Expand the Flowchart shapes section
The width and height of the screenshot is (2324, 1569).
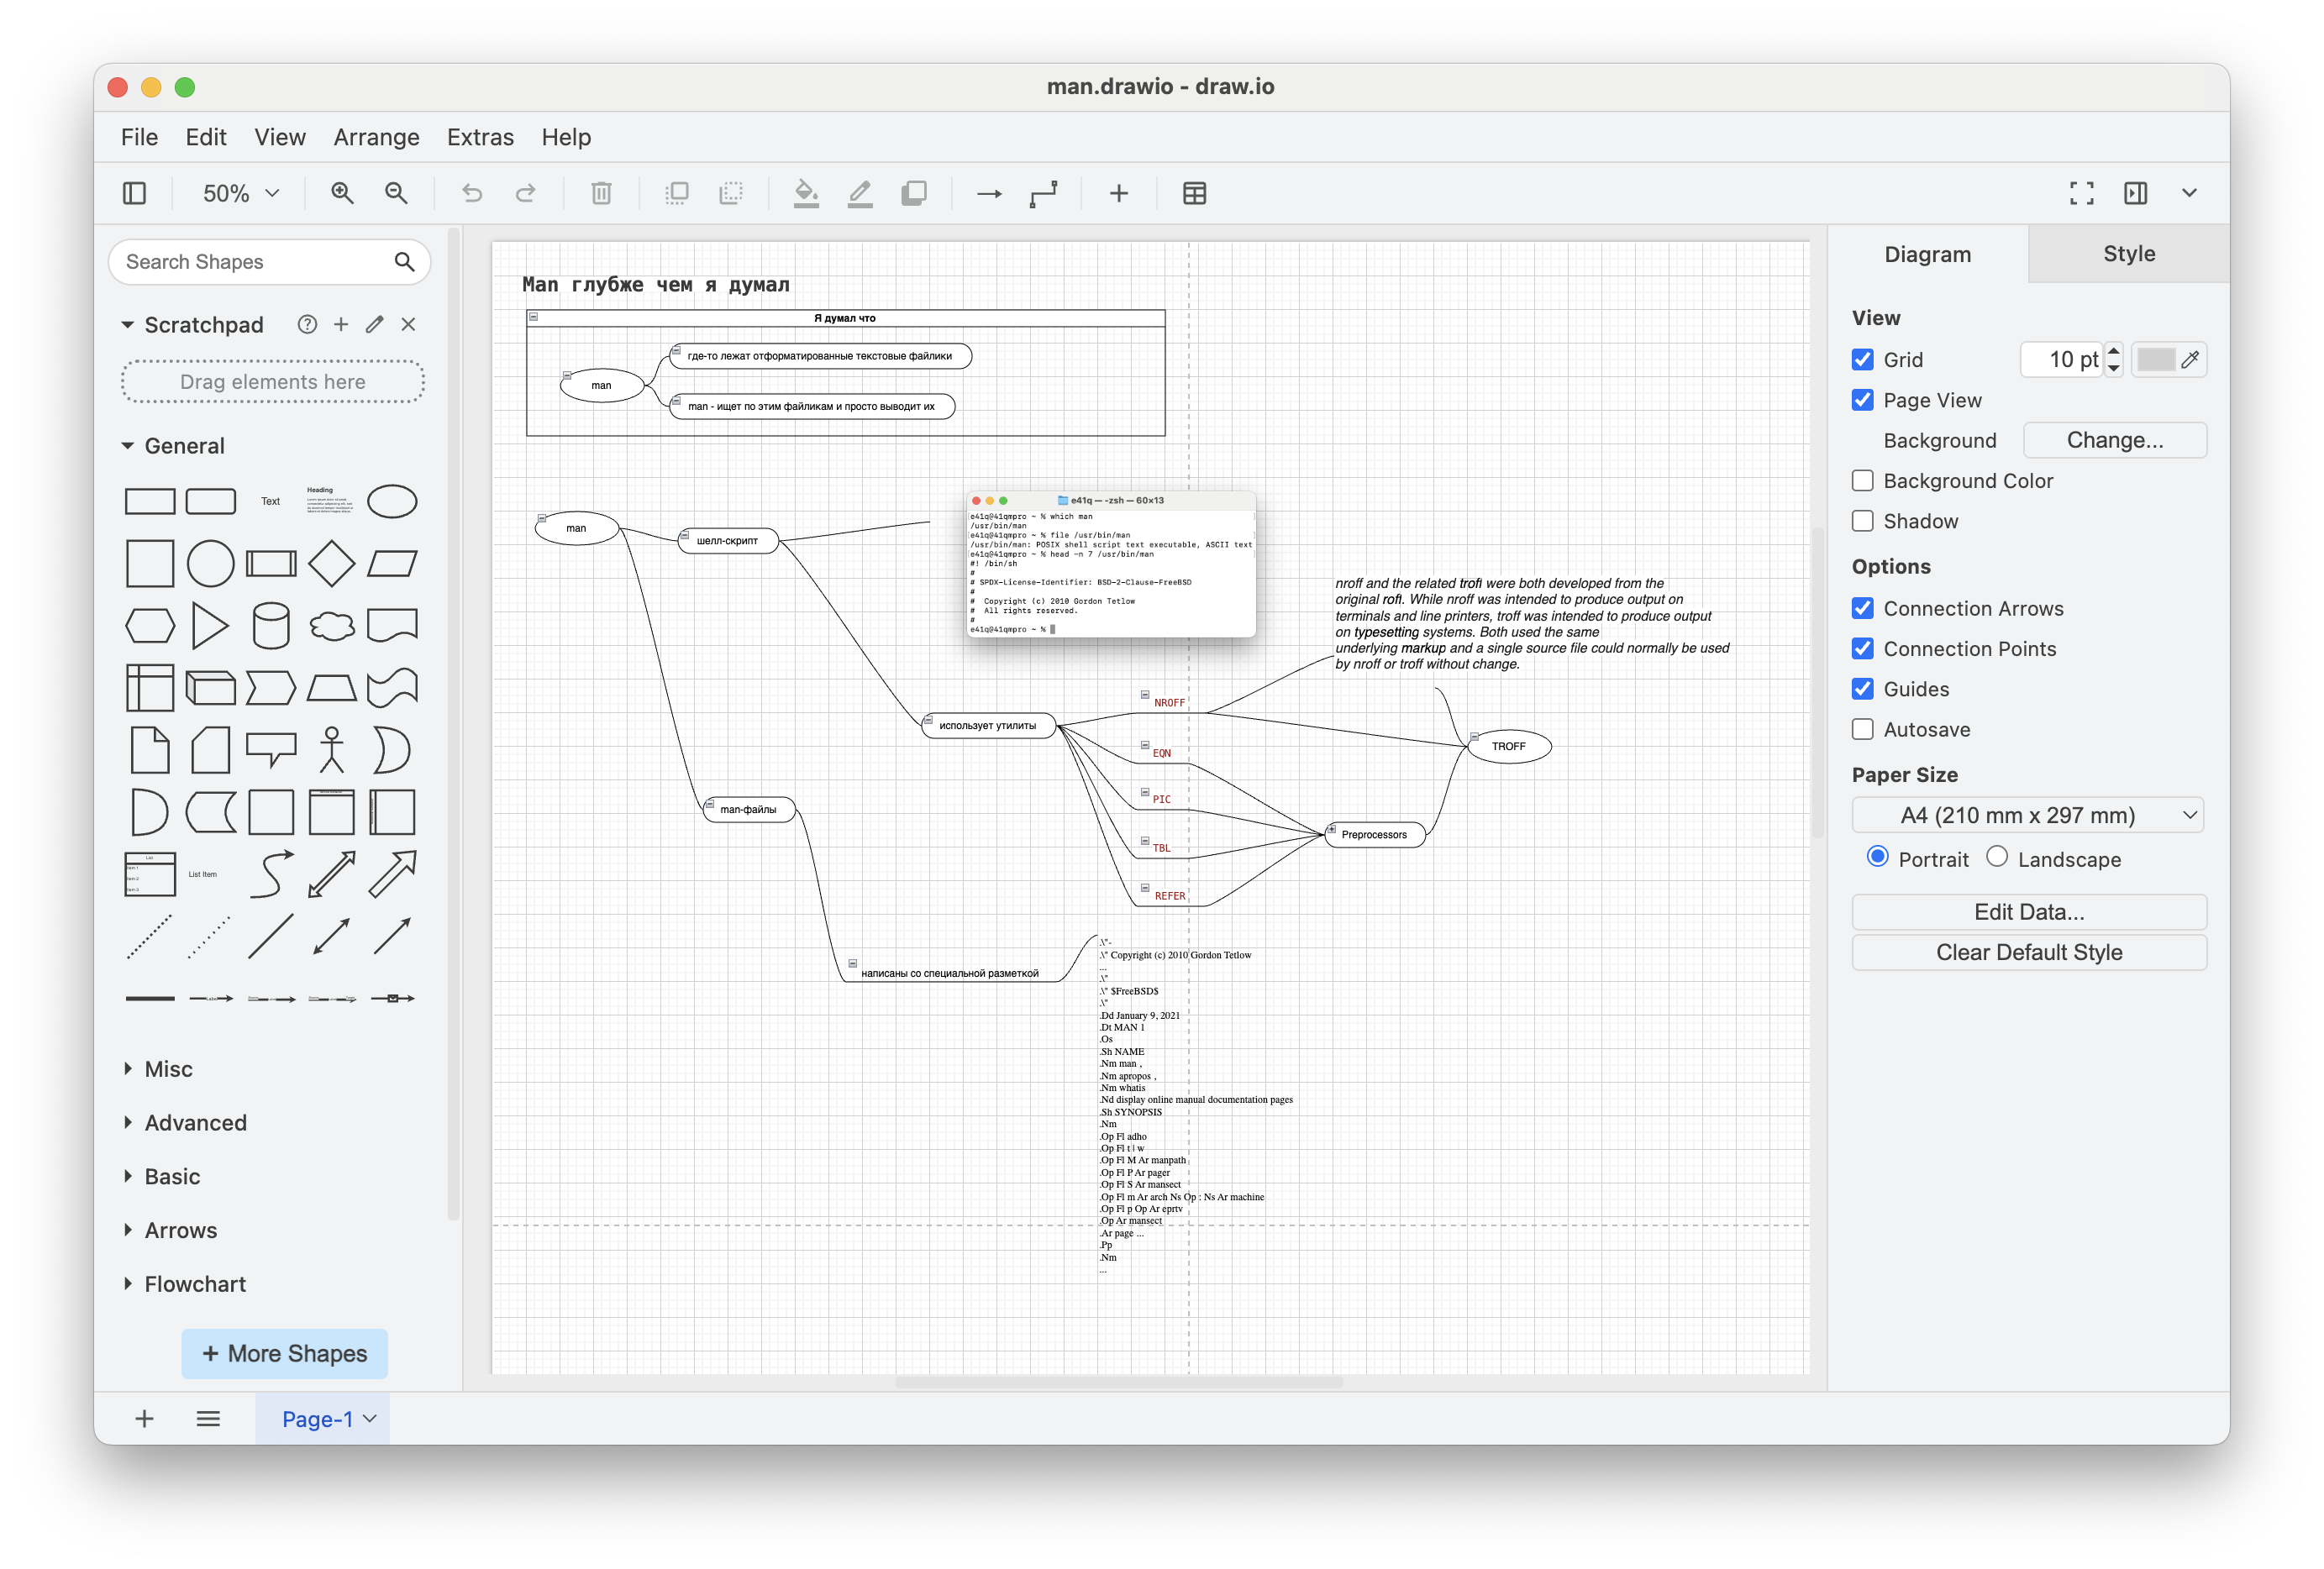pyautogui.click(x=194, y=1284)
